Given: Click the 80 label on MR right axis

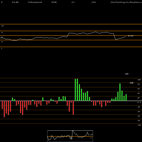Looking at the screenshot, I should tap(139, 84).
